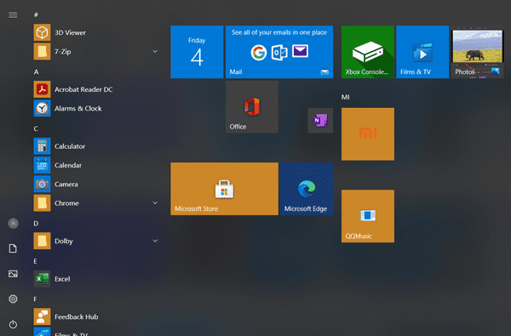Jump via the # header
This screenshot has width=511, height=336.
click(x=36, y=14)
